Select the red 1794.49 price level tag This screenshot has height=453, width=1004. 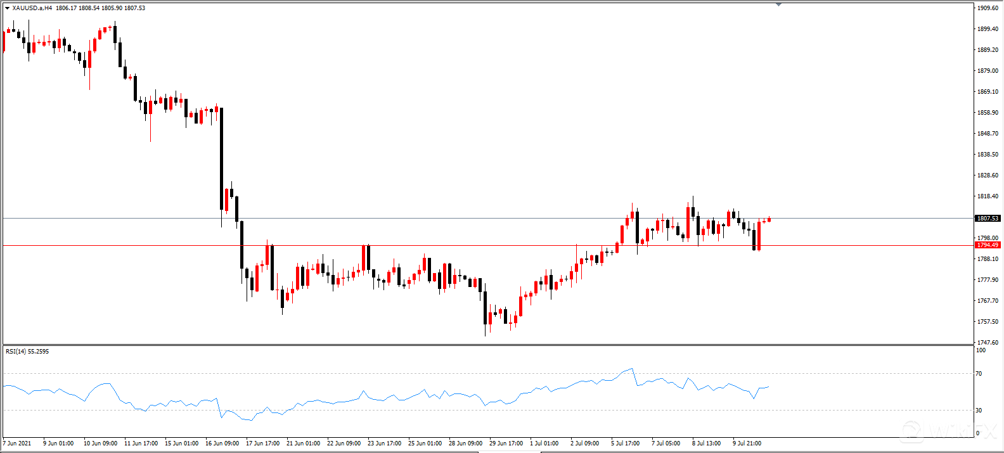pos(987,245)
